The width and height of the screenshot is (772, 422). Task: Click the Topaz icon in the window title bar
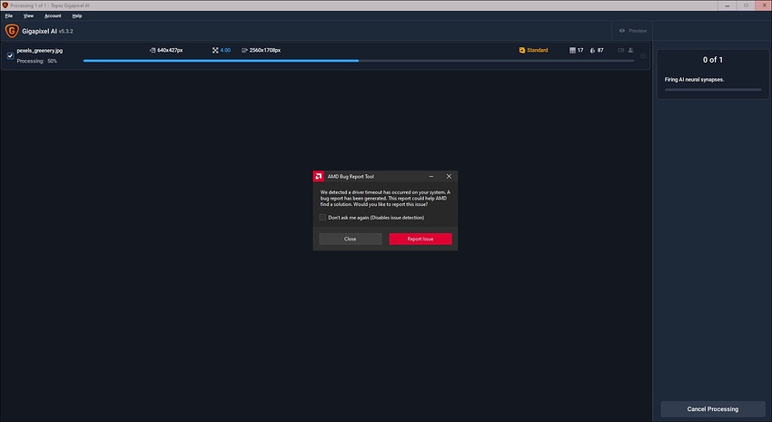pyautogui.click(x=5, y=5)
